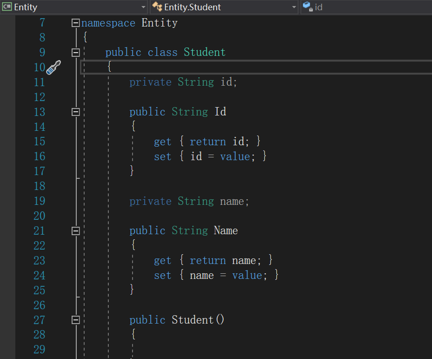Collapse the Student class block
This screenshot has width=432, height=359.
pyautogui.click(x=75, y=53)
